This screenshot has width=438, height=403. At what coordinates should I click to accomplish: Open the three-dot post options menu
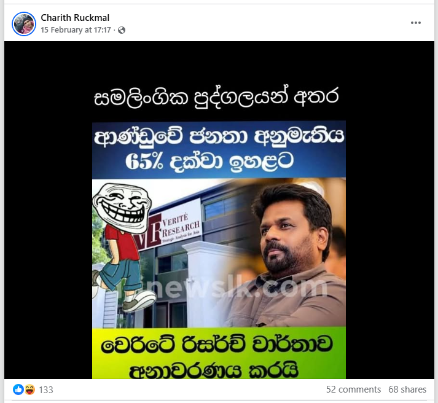click(416, 23)
